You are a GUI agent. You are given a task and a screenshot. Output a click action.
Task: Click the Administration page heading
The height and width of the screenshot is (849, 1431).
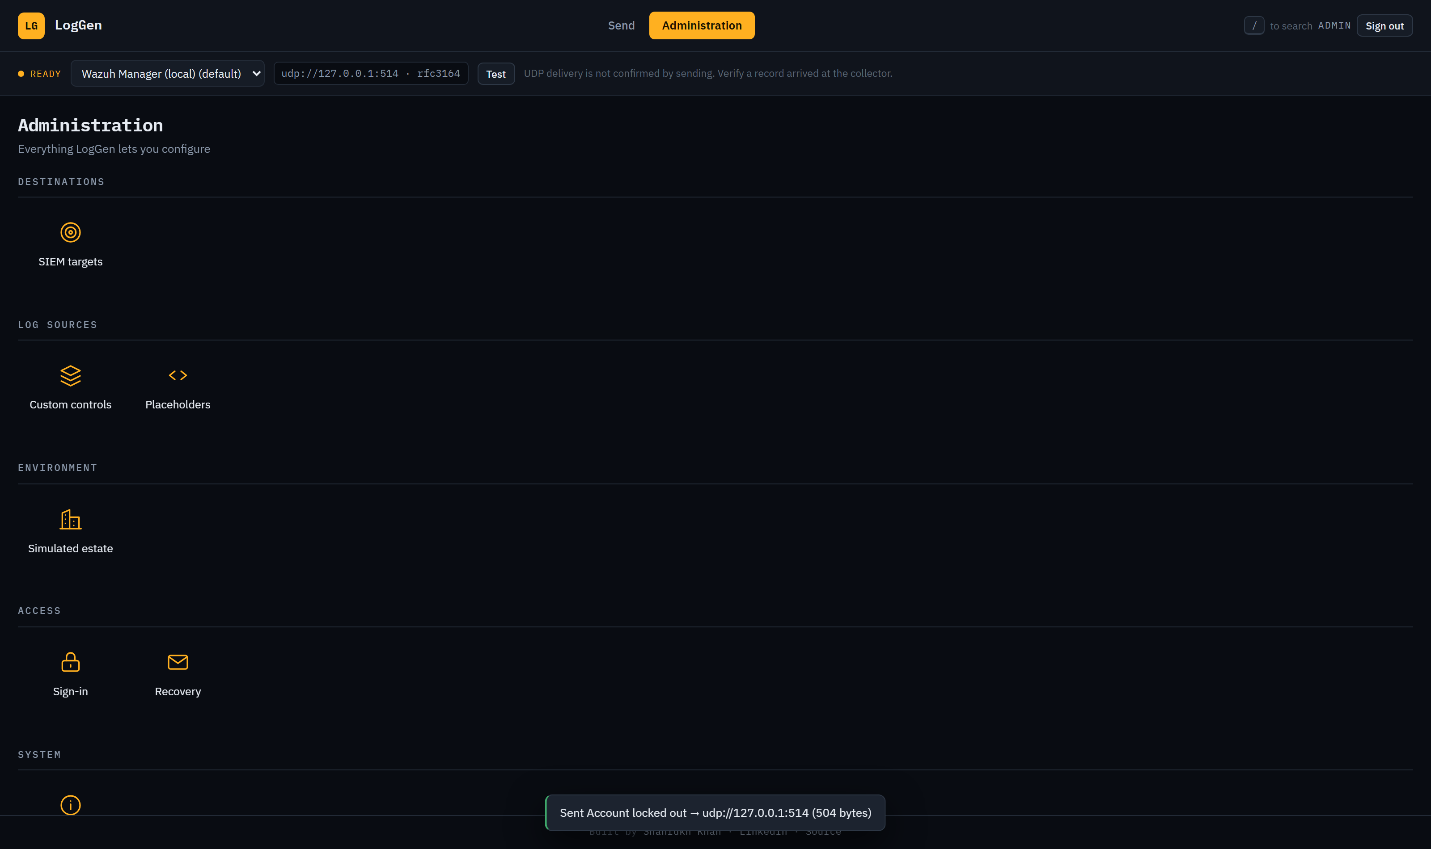click(x=90, y=125)
